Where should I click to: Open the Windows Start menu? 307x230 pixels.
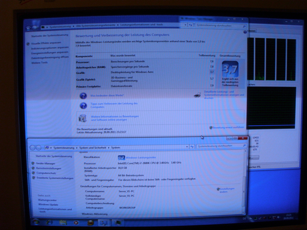(36, 222)
